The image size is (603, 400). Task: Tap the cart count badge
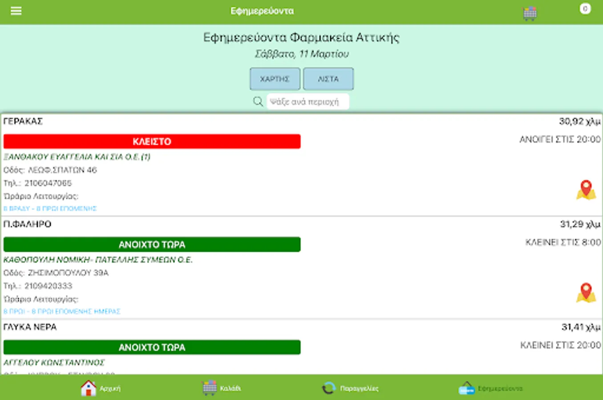coord(585,8)
